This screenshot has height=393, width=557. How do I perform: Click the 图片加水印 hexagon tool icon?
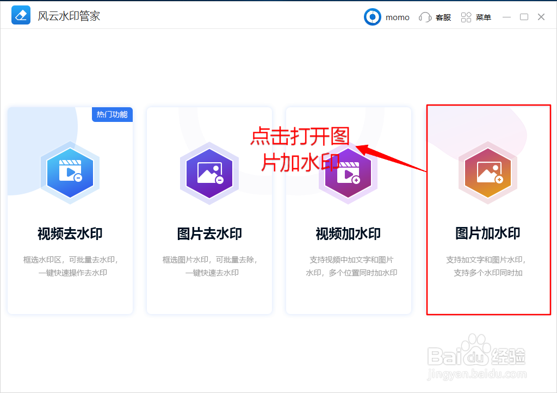point(488,173)
